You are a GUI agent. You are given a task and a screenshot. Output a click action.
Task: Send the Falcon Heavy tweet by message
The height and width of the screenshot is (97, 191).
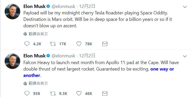105,93
